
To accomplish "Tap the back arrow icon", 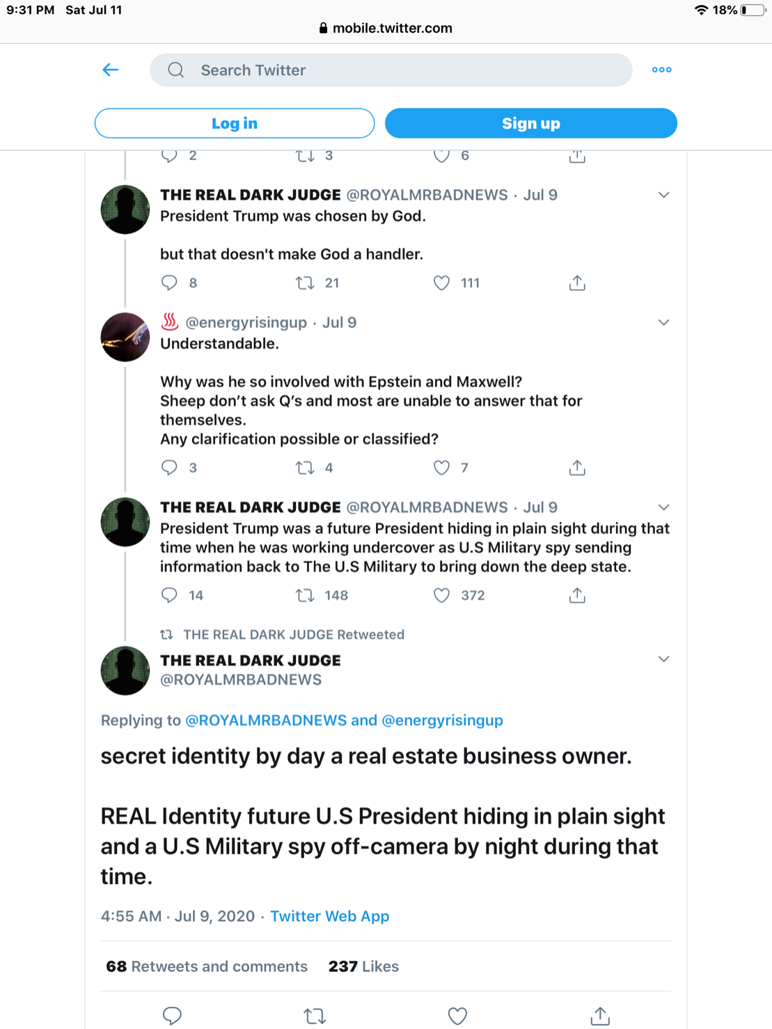I will click(x=111, y=70).
